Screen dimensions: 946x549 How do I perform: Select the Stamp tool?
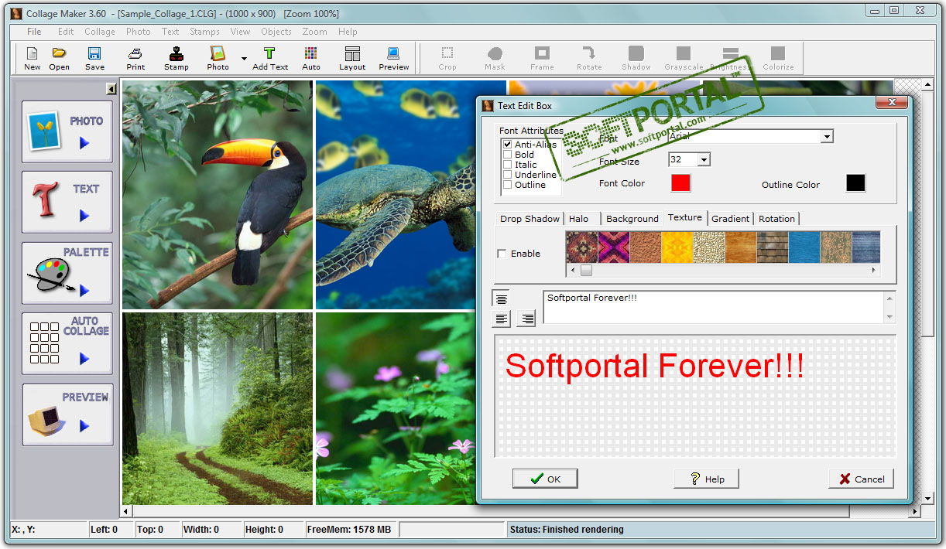point(177,58)
